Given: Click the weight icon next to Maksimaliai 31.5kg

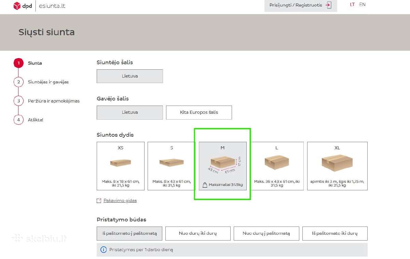Looking at the screenshot, I should [x=205, y=185].
